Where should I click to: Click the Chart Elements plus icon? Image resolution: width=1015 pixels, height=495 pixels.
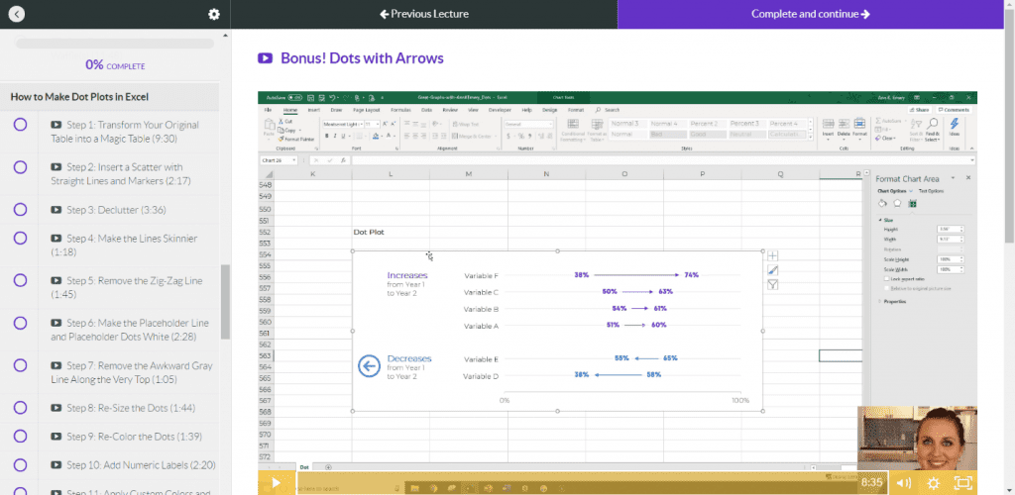pos(772,255)
